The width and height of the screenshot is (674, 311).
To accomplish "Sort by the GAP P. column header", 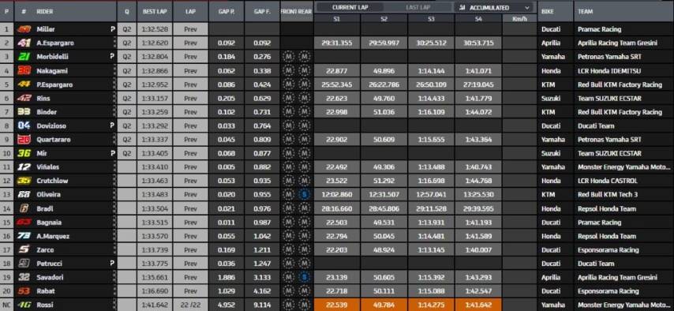I will coord(226,12).
